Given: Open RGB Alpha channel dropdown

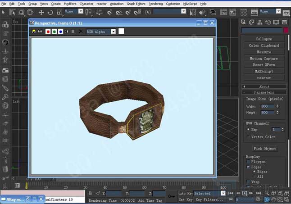Looking at the screenshot, I should 114,32.
